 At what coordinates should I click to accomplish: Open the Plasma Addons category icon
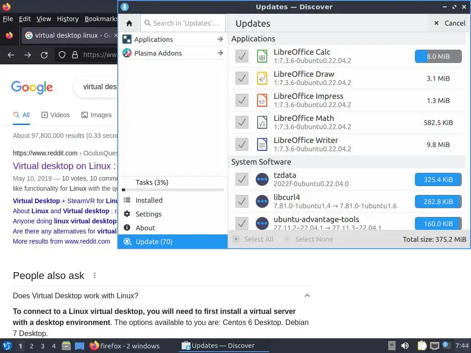point(127,53)
